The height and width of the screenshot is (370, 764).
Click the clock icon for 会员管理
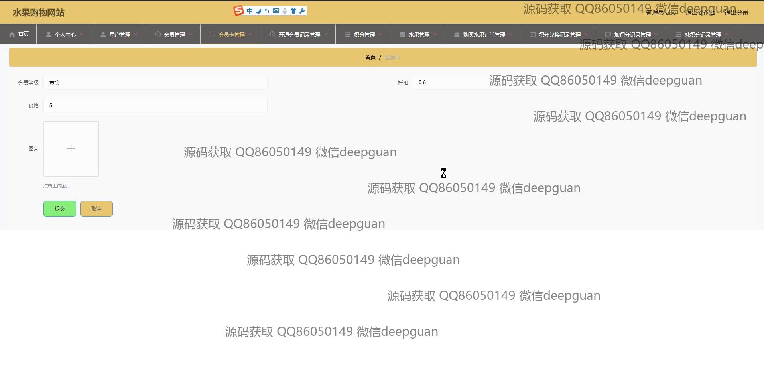[x=158, y=35]
